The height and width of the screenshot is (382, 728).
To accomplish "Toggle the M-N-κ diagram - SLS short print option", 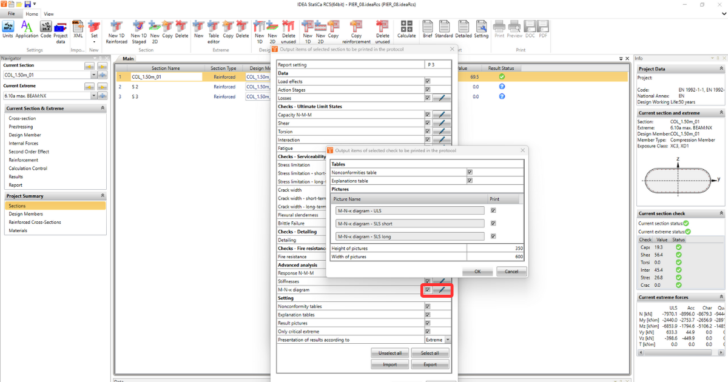I will click(493, 223).
